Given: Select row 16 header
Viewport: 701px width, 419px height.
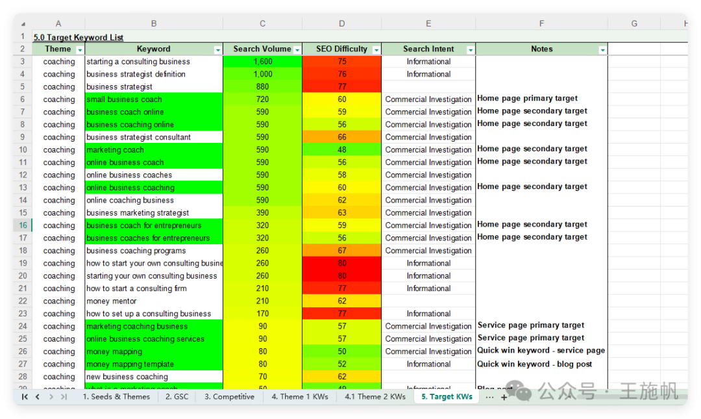Looking at the screenshot, I should coord(23,225).
